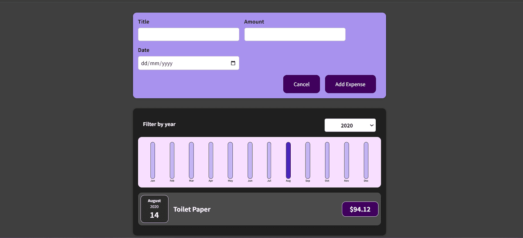
Task: Click the Mar chart bar
Action: pos(191,160)
